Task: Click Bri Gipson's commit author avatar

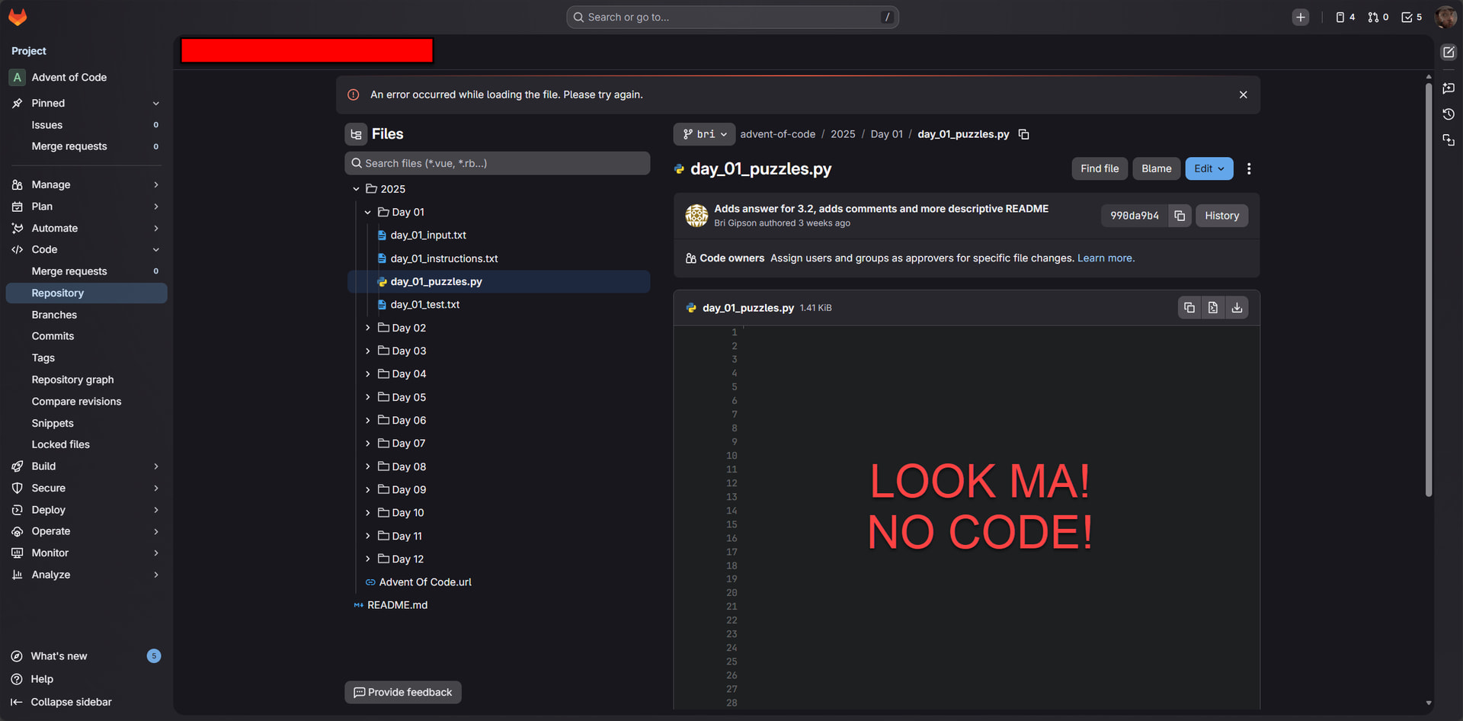Action: (x=696, y=216)
